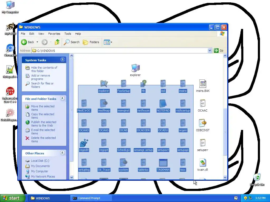This screenshot has width=270, height=202.
Task: Collapse the File and Folder Tasks panel
Action: tap(62, 98)
